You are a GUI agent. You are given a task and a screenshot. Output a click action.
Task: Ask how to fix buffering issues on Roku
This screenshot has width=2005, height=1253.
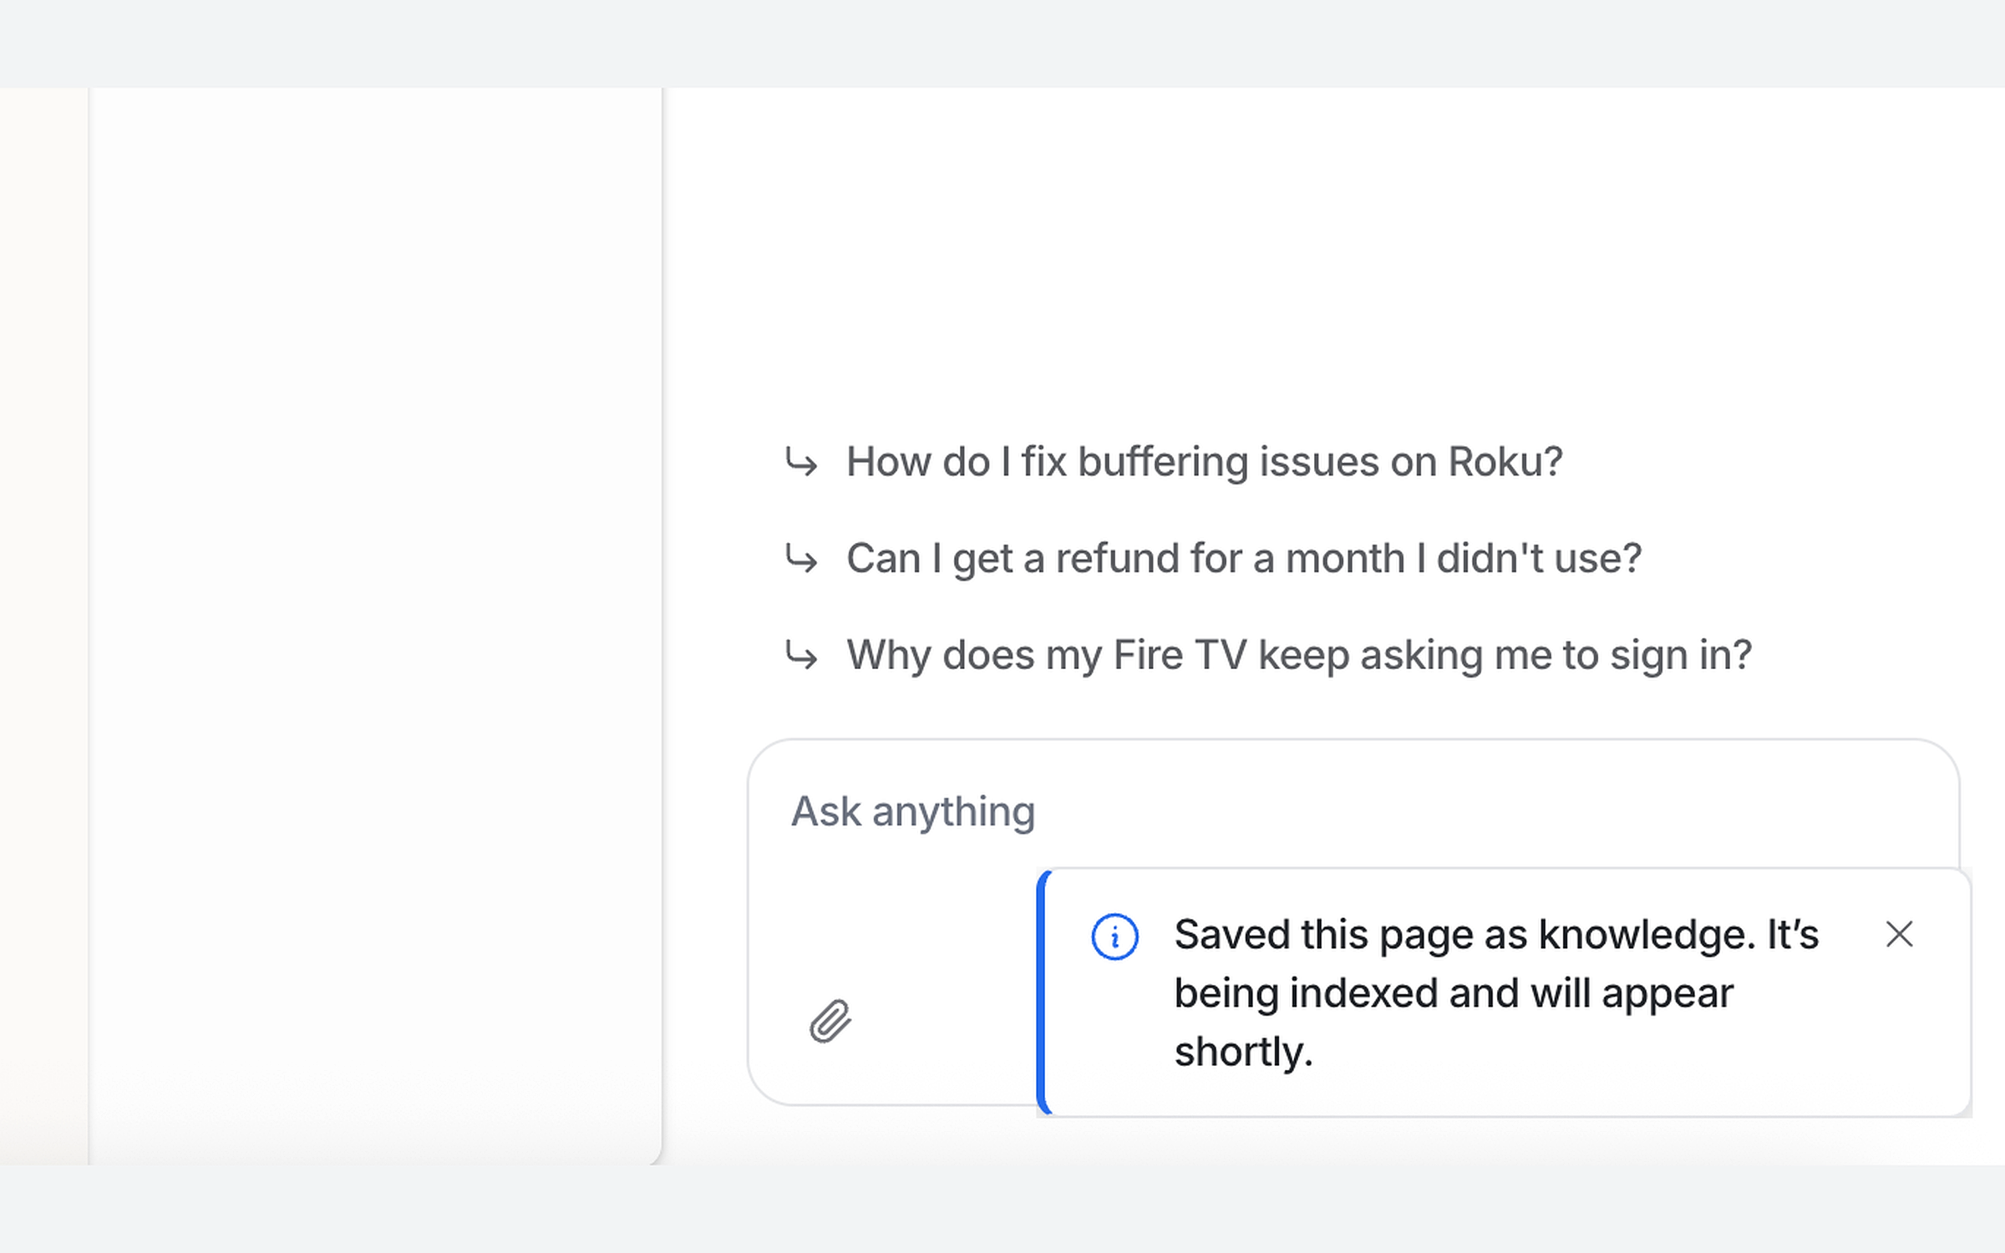[1204, 462]
